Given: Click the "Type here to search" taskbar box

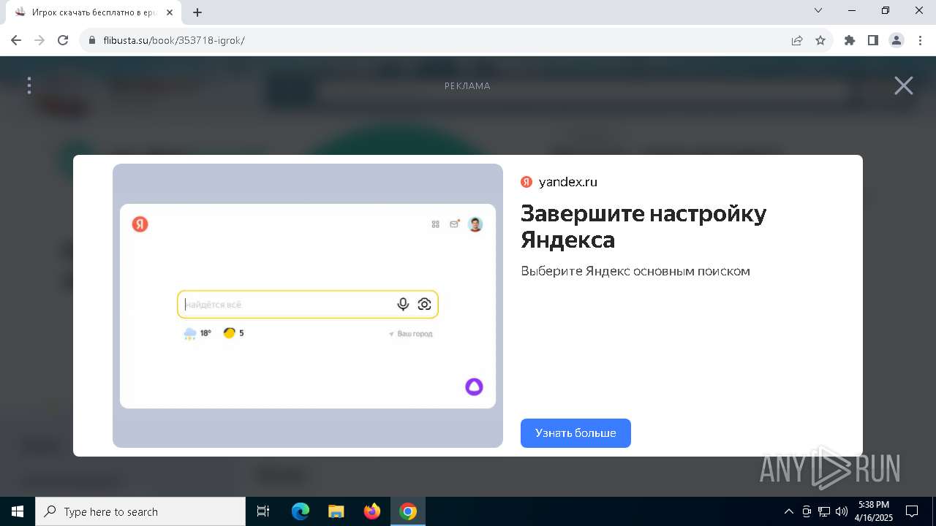Looking at the screenshot, I should (x=140, y=511).
